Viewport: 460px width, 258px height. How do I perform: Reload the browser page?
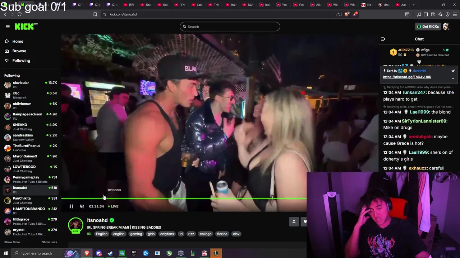tap(19, 14)
